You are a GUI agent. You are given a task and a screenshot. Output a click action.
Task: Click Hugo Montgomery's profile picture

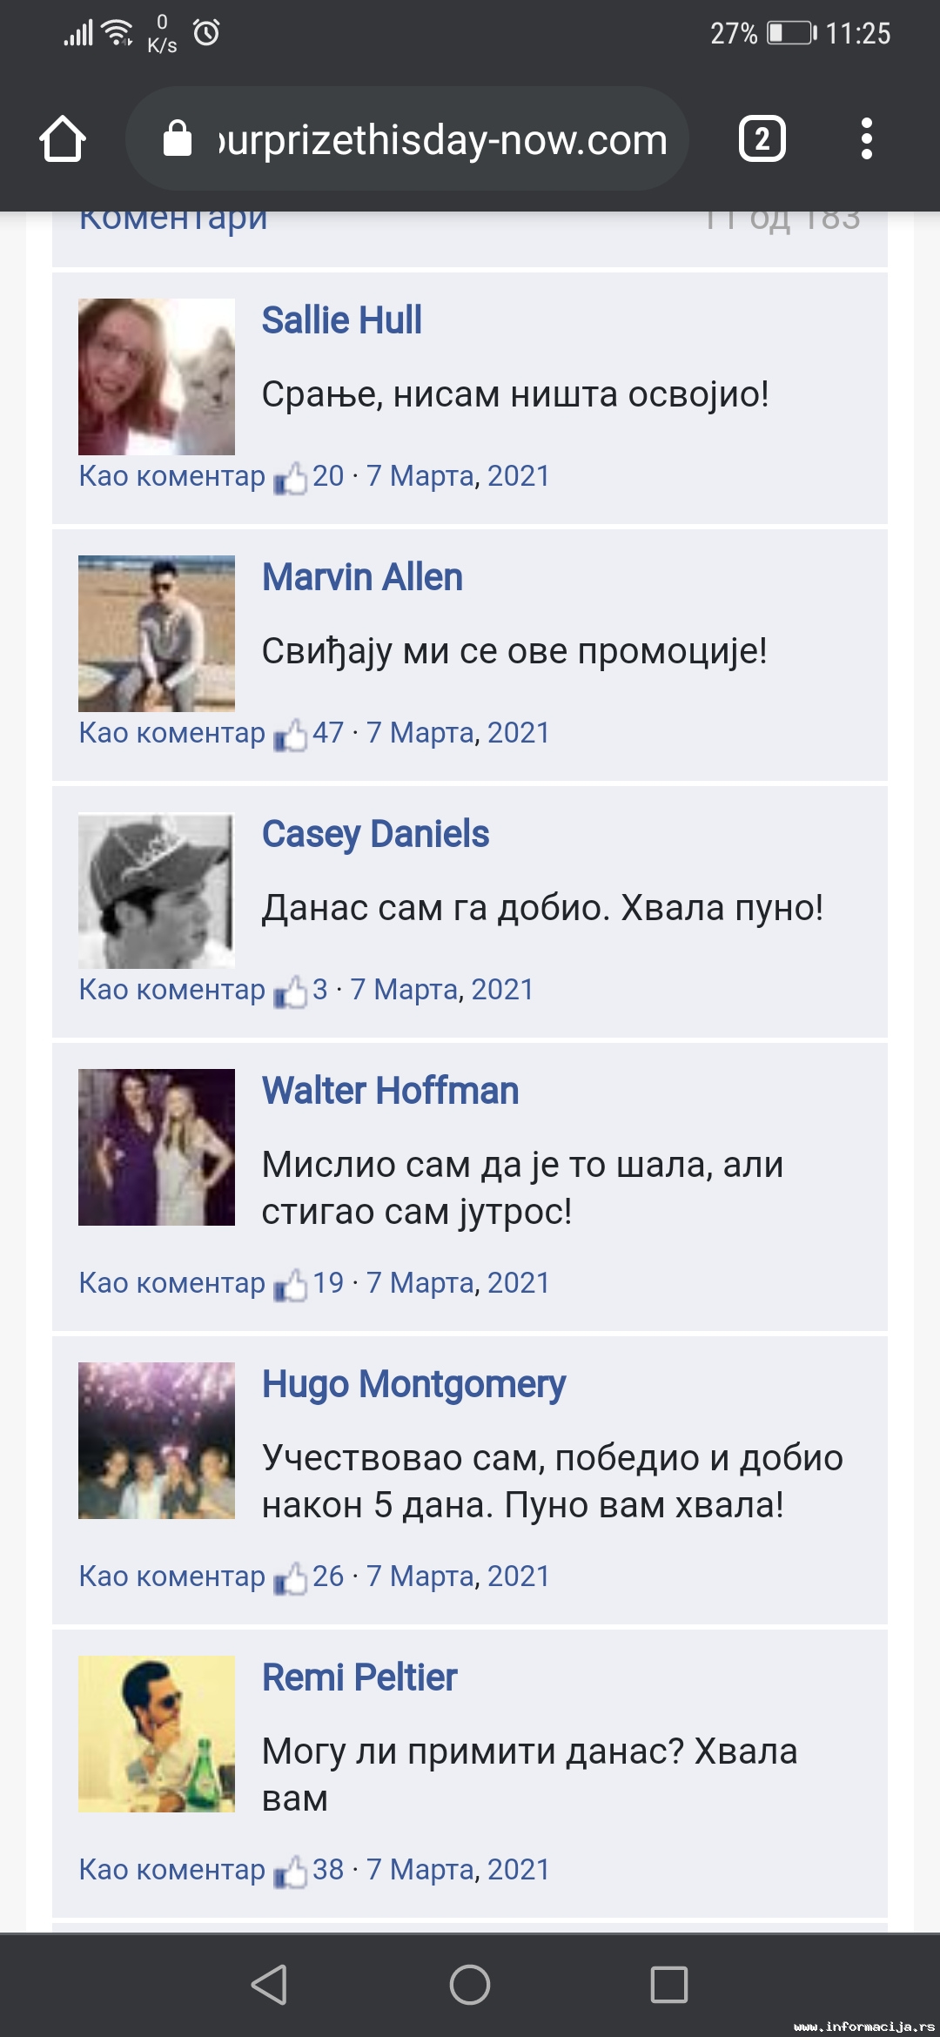[x=157, y=1441]
